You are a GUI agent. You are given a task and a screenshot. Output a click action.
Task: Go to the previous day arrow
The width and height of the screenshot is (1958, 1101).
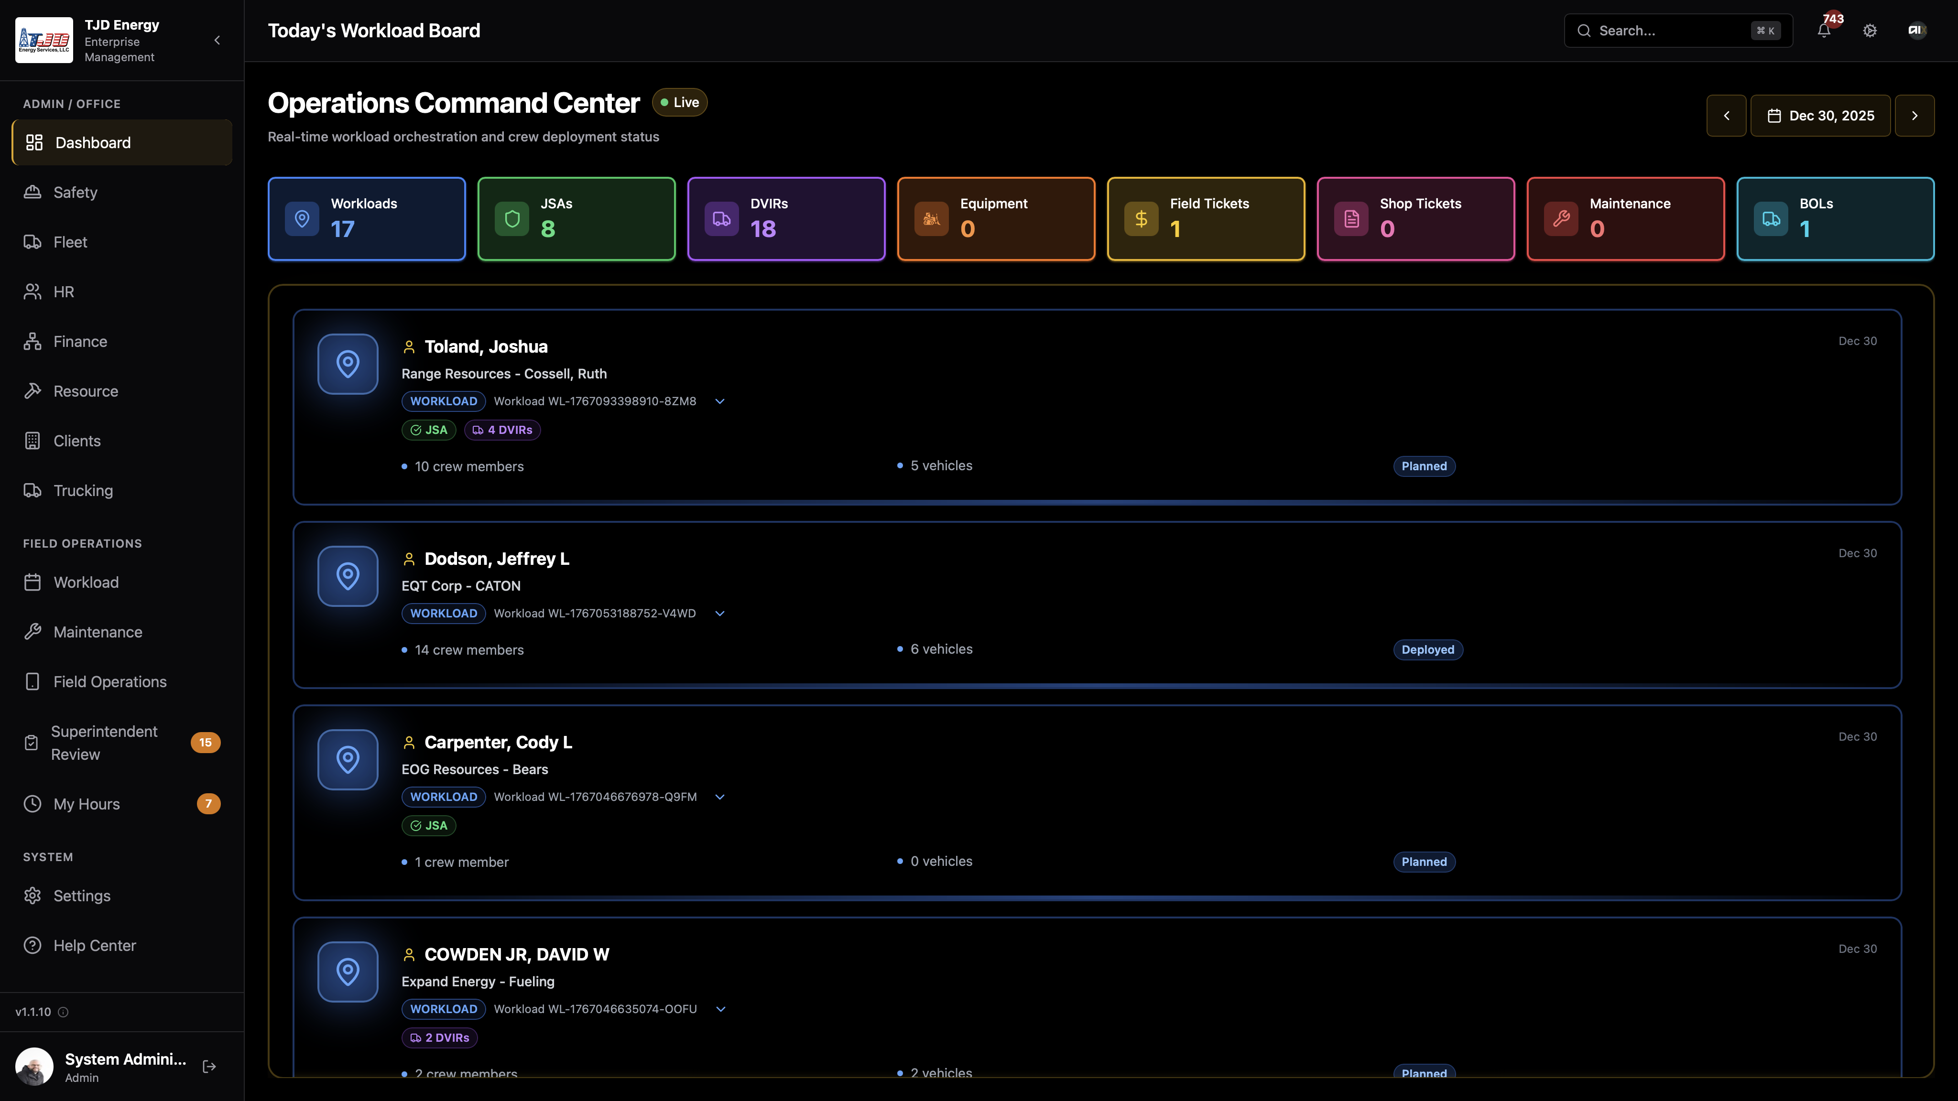[1726, 116]
